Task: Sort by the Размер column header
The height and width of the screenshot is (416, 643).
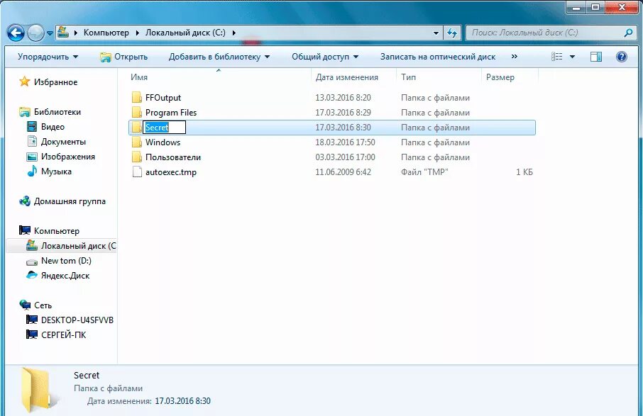Action: [500, 77]
